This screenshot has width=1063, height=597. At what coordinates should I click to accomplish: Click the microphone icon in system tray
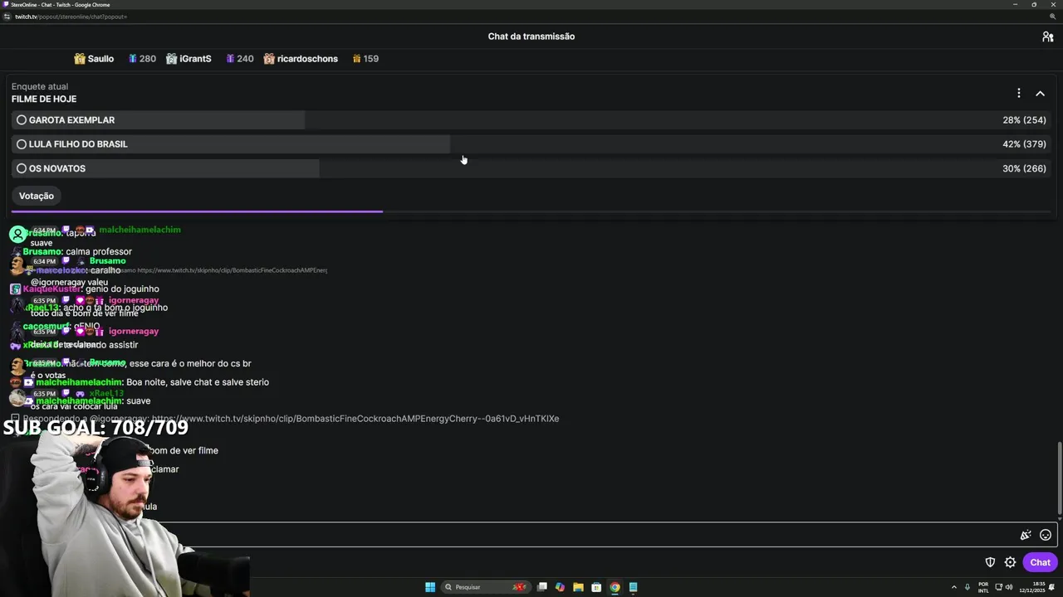pyautogui.click(x=967, y=587)
